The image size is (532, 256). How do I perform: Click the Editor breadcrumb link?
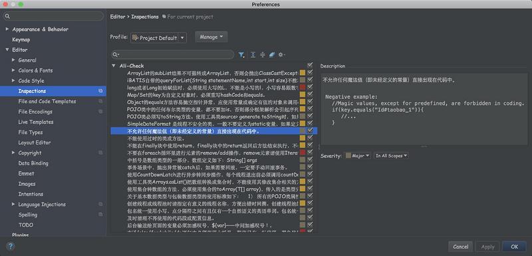point(118,17)
